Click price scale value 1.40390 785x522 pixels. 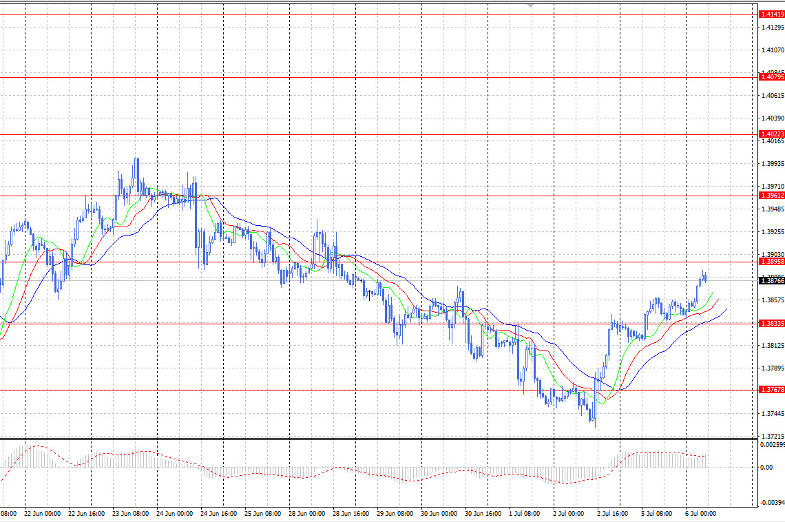point(773,118)
